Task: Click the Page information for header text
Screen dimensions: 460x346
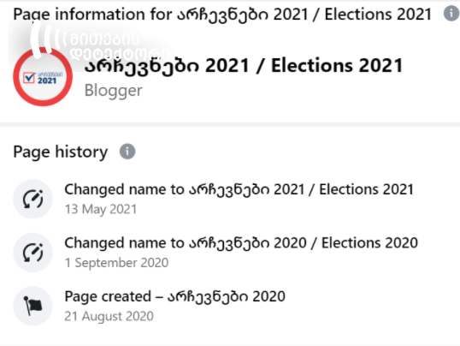Action: click(222, 14)
